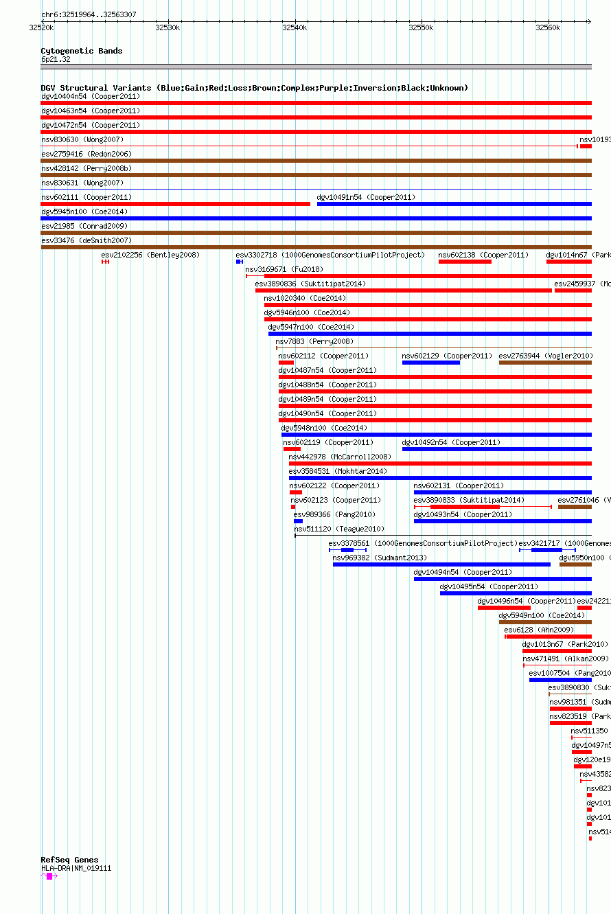Select dgv5947n100 (Coe2014) gain variant
Viewport: 611px width, 914px height.
point(430,334)
